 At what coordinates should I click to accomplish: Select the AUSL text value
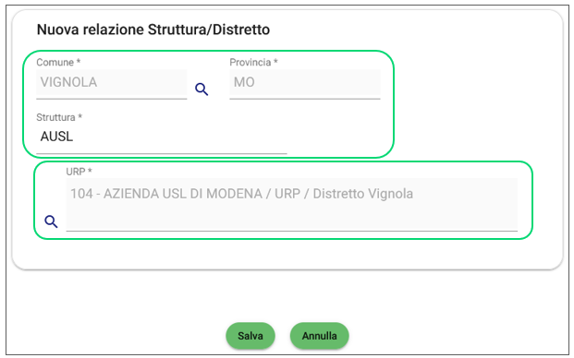56,137
